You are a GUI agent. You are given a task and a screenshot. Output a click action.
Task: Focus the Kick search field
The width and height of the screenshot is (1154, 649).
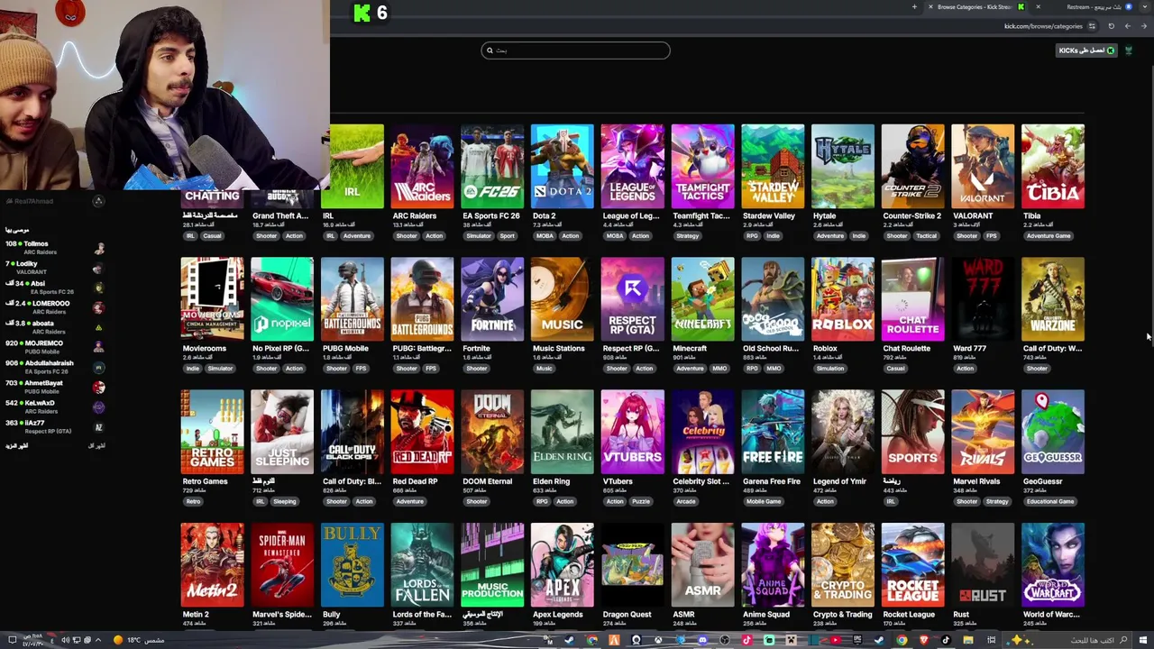point(575,50)
